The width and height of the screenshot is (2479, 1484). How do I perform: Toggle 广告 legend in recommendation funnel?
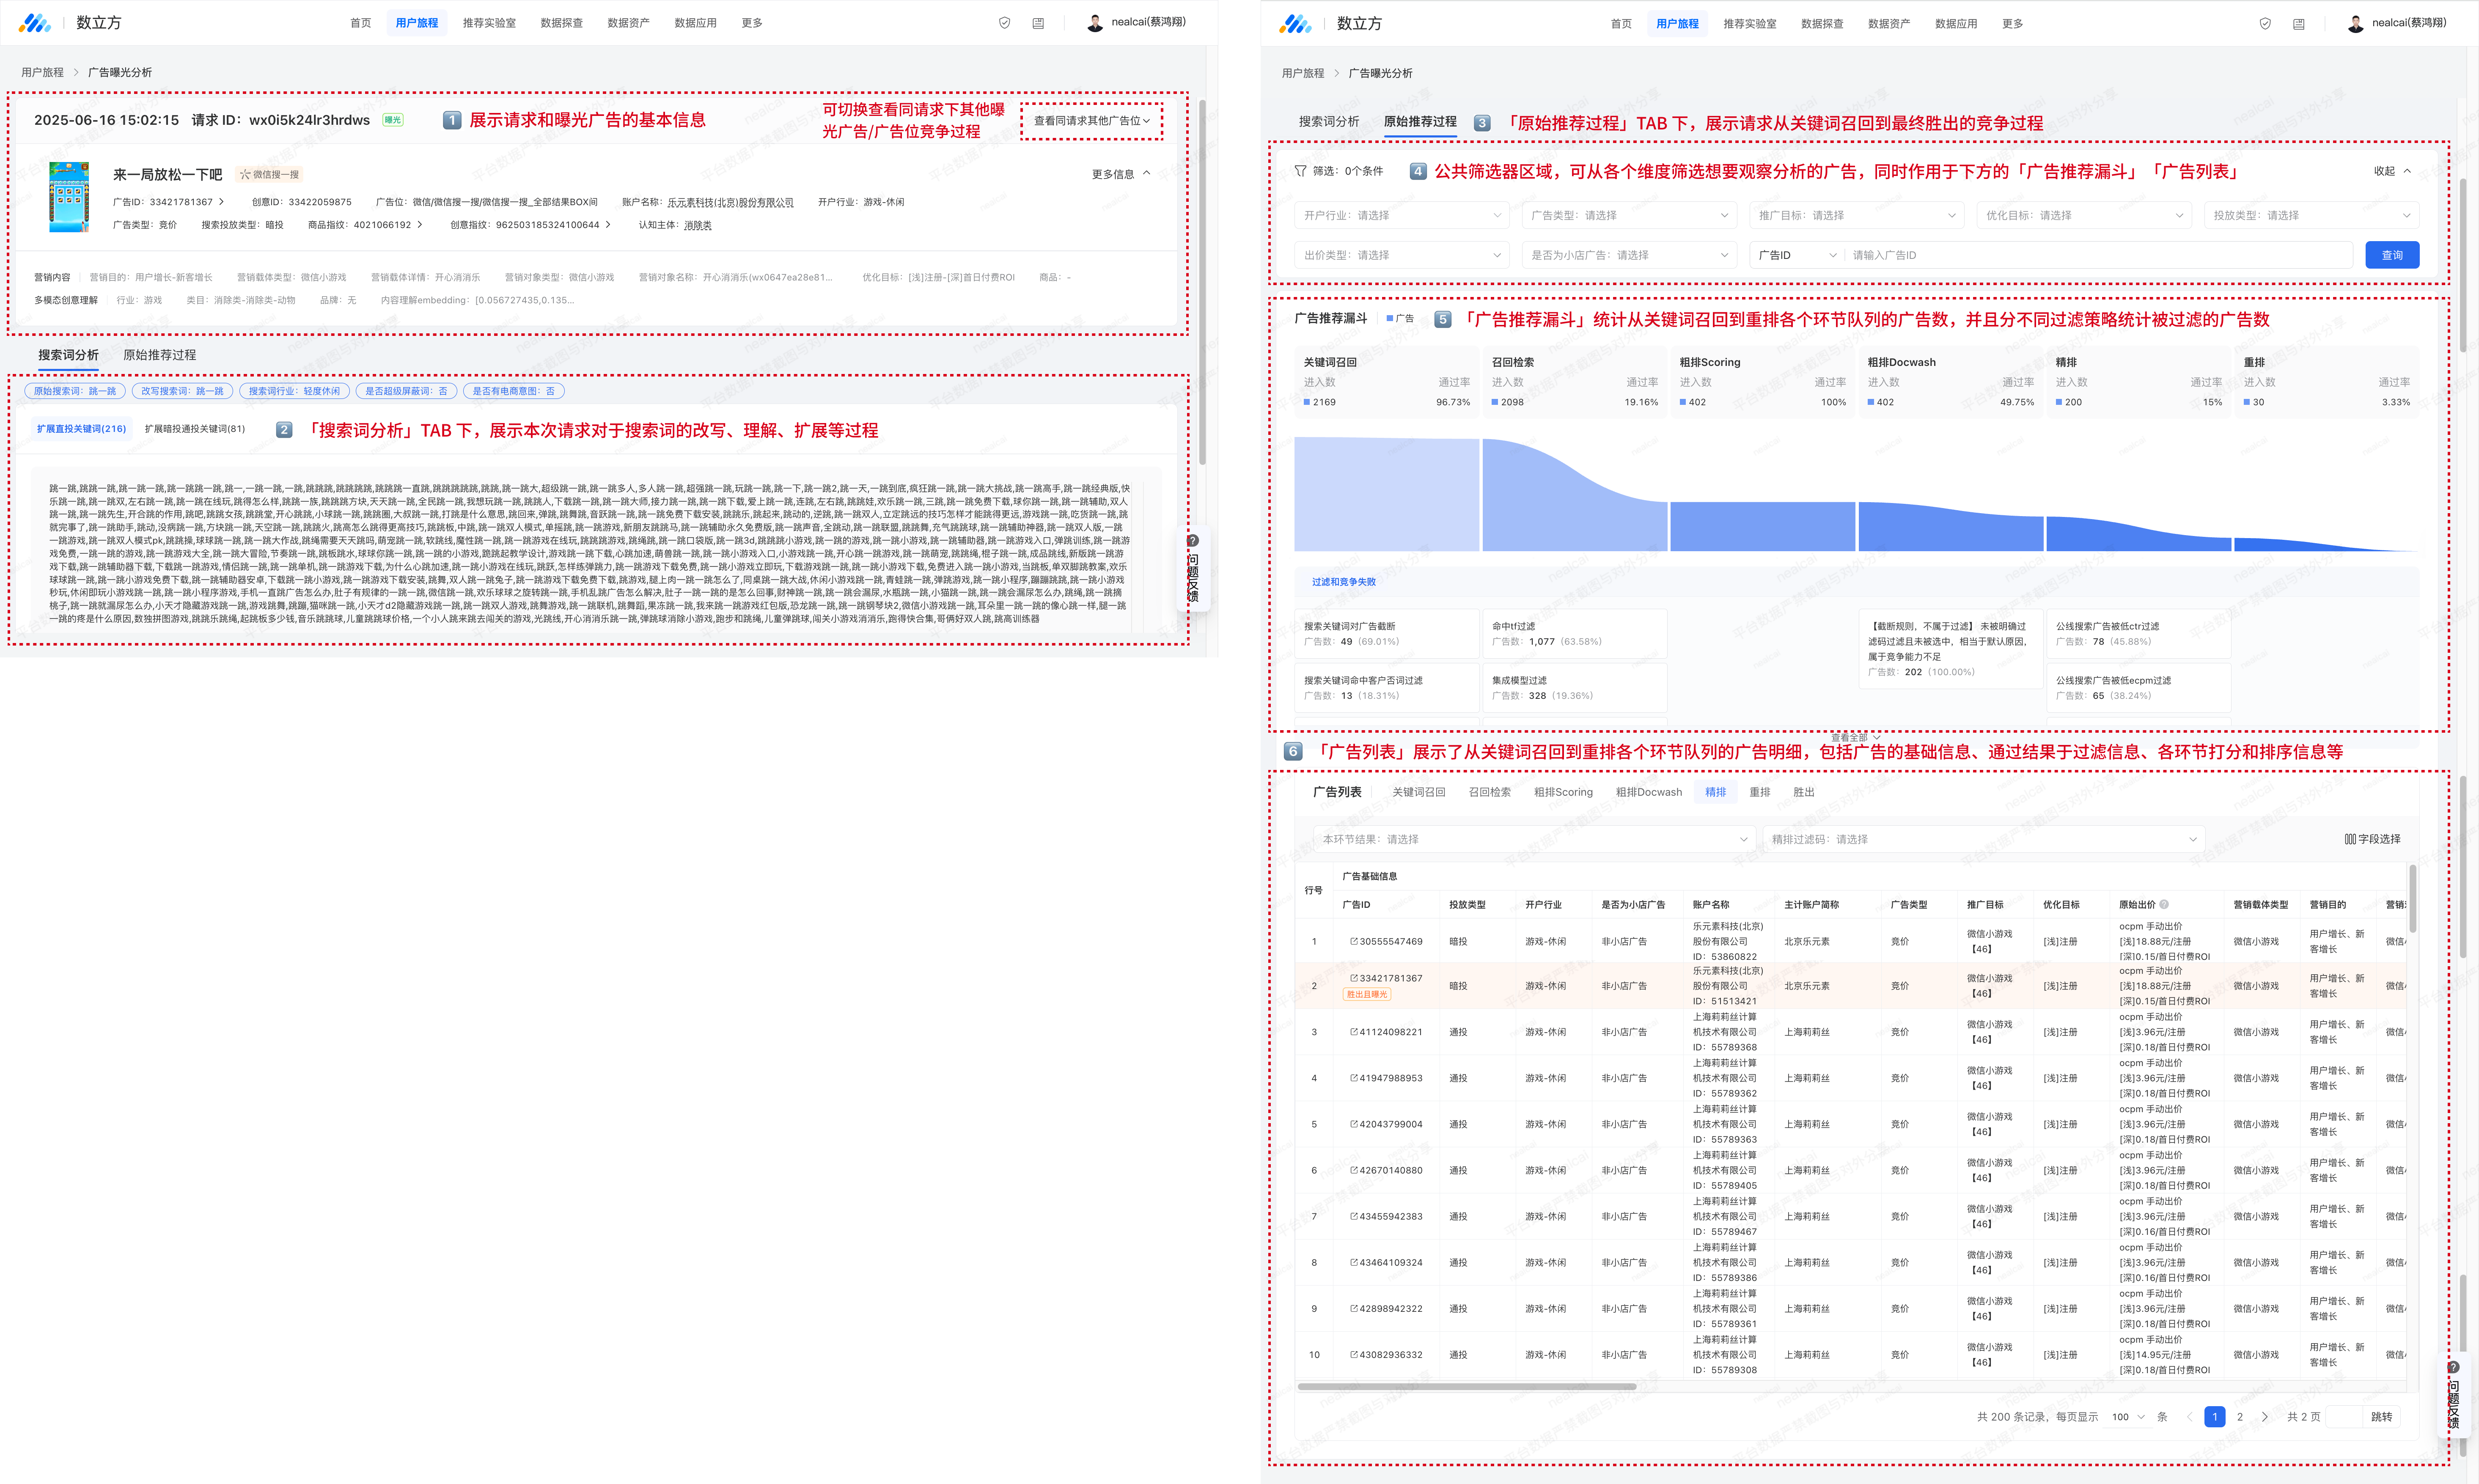click(x=1400, y=319)
